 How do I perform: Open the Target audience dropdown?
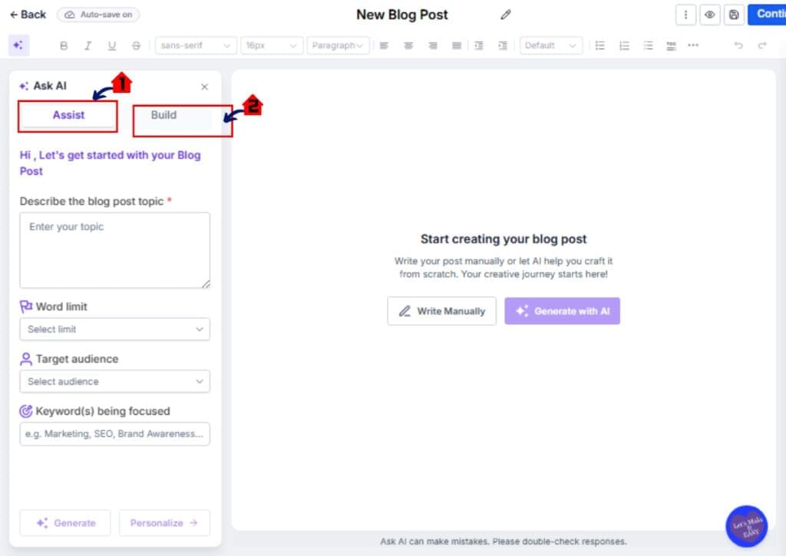pyautogui.click(x=114, y=381)
